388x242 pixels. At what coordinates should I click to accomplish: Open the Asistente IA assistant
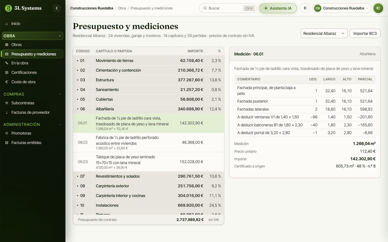point(278,8)
